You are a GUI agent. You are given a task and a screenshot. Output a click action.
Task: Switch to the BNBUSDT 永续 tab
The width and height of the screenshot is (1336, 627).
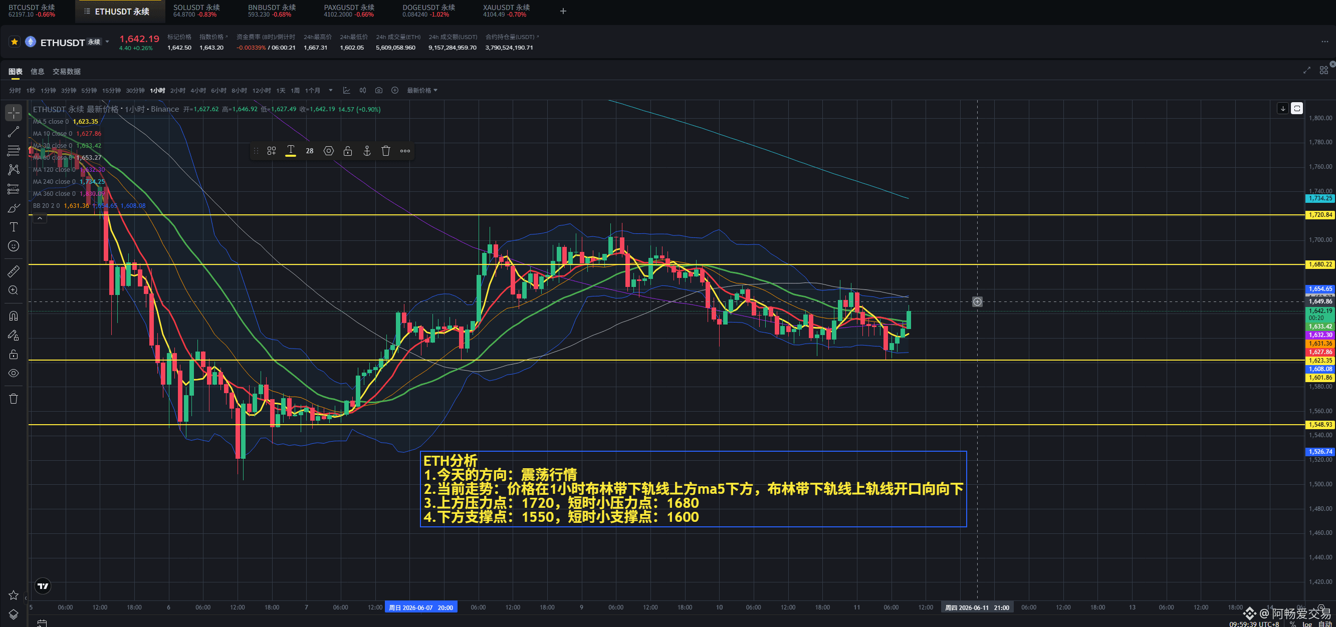pos(272,11)
